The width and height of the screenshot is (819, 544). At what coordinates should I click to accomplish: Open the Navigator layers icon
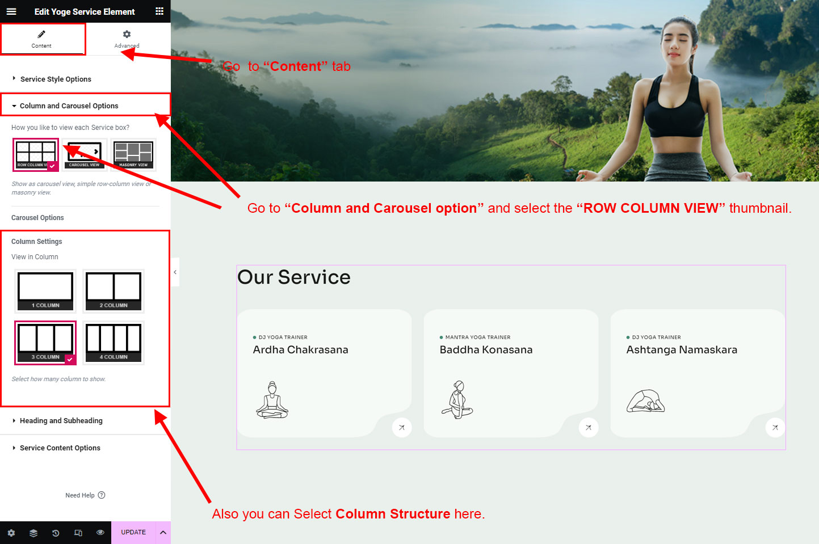pyautogui.click(x=33, y=533)
